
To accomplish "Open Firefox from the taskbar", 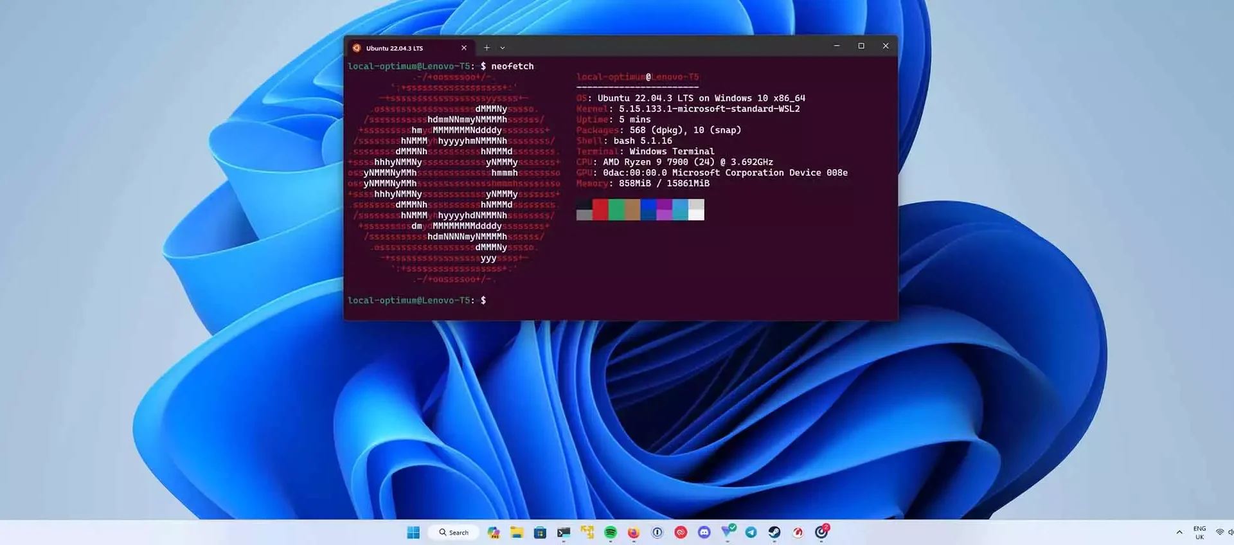I will [x=634, y=532].
